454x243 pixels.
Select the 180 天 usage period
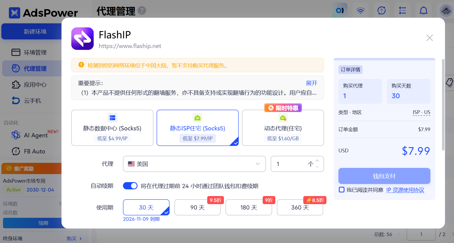tap(249, 207)
